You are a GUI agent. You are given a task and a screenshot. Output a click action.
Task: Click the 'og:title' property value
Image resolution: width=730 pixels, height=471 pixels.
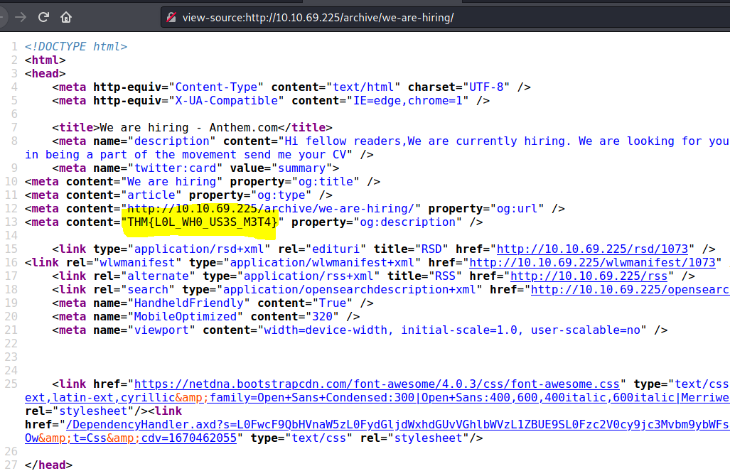pyautogui.click(x=325, y=182)
